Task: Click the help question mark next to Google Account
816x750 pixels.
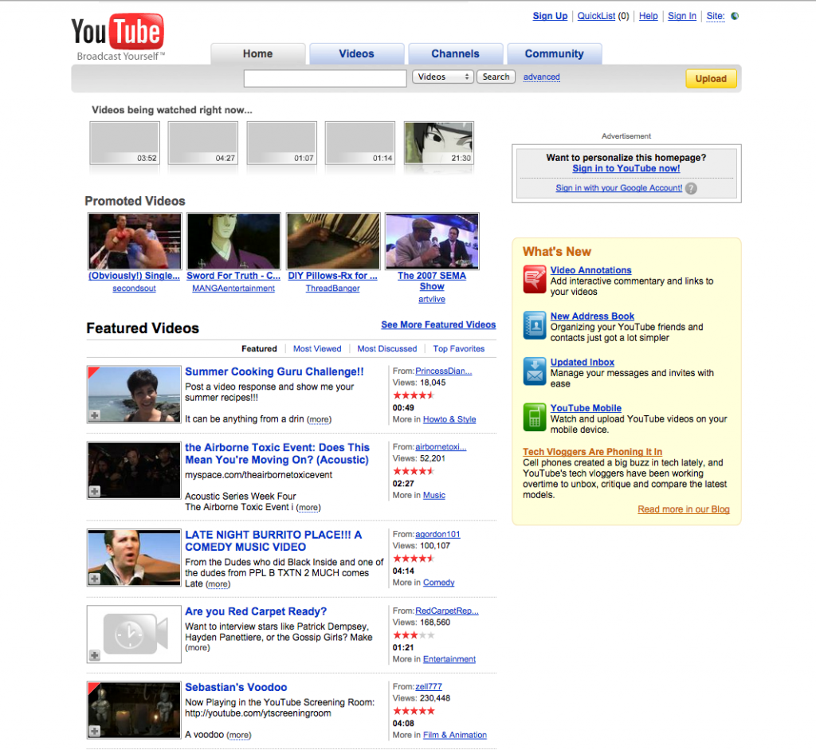Action: 691,188
